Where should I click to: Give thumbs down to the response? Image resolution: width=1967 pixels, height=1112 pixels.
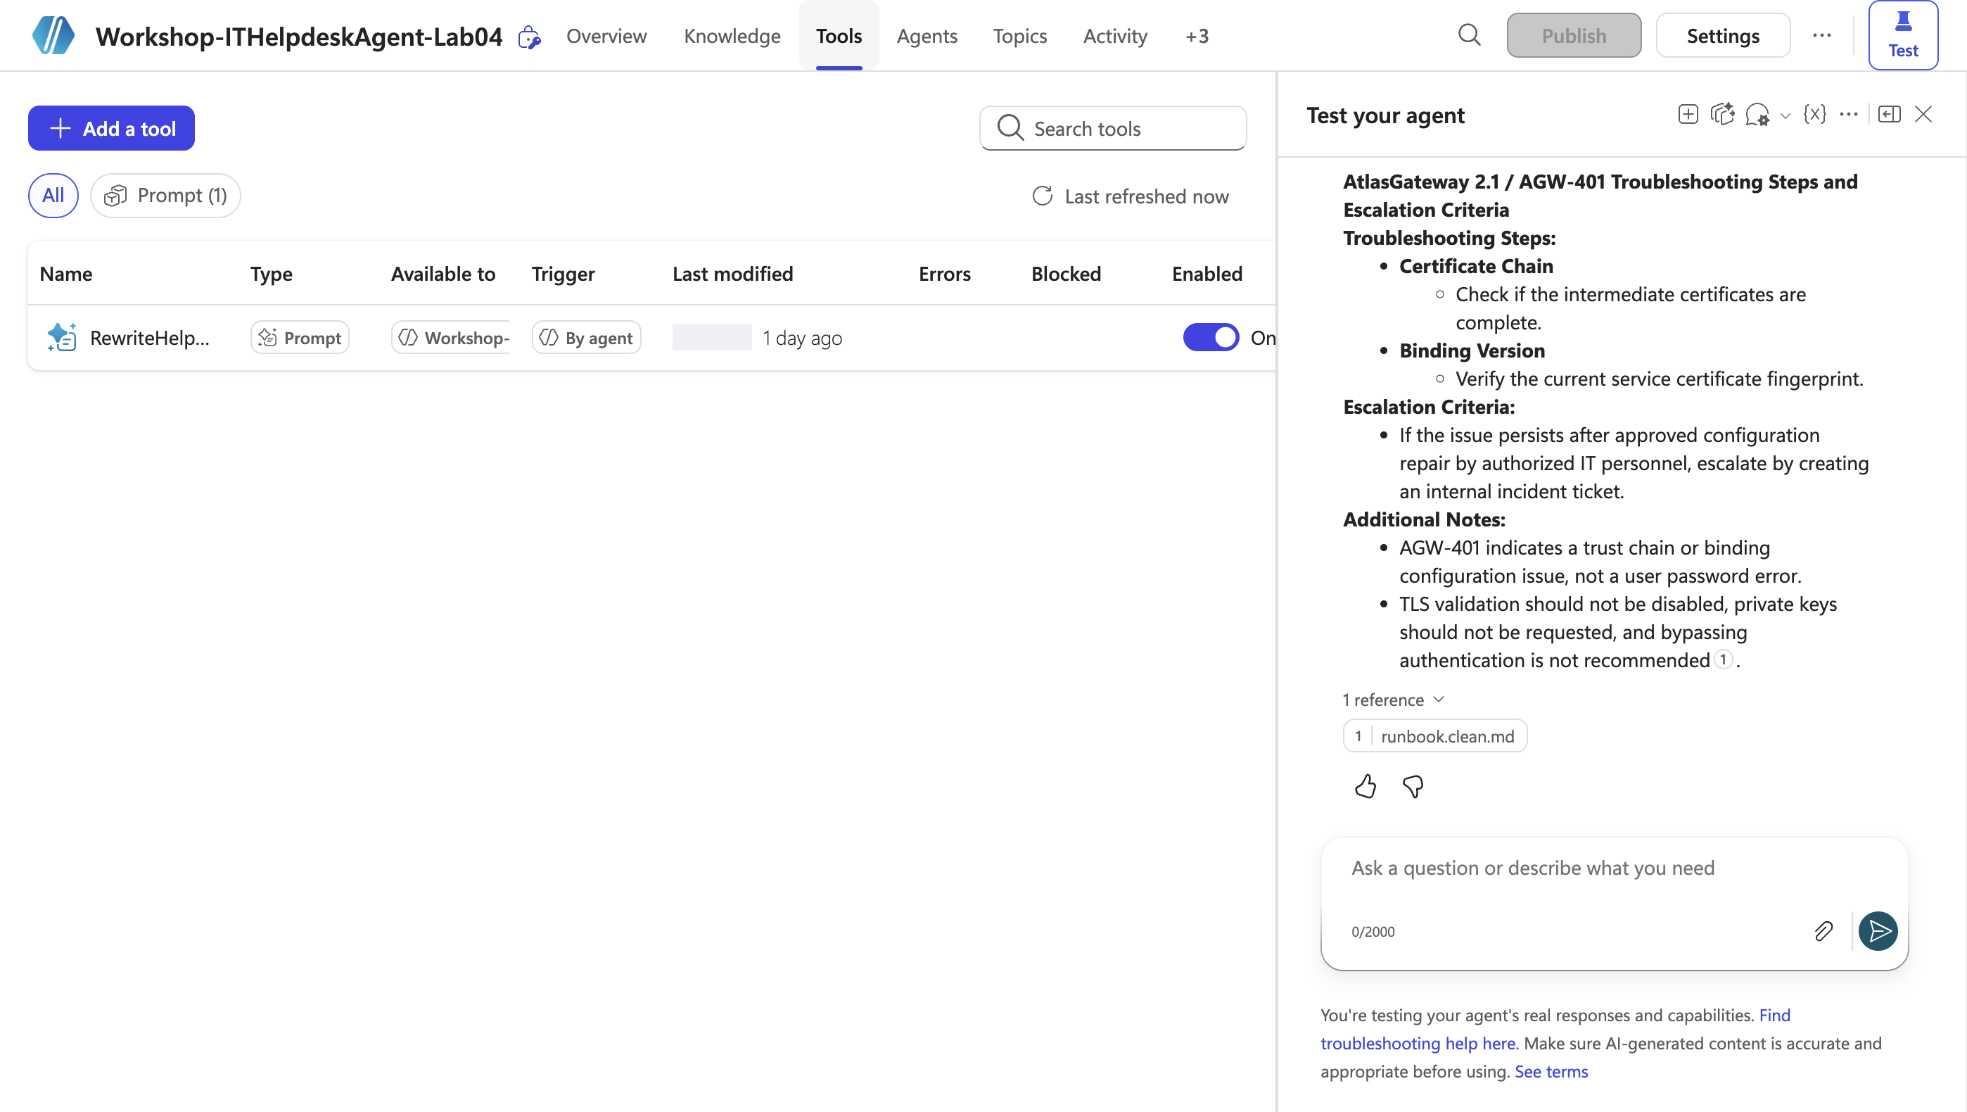pyautogui.click(x=1413, y=786)
